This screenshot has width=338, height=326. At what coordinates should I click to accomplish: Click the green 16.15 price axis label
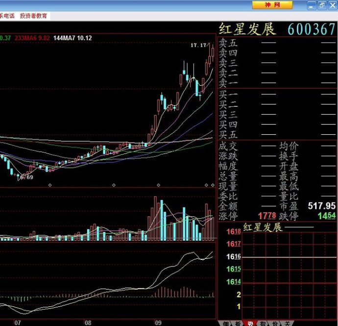coord(234,269)
